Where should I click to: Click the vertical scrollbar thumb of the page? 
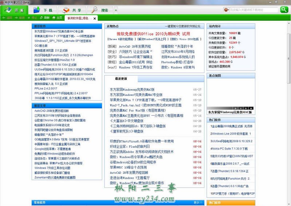tap(288, 58)
